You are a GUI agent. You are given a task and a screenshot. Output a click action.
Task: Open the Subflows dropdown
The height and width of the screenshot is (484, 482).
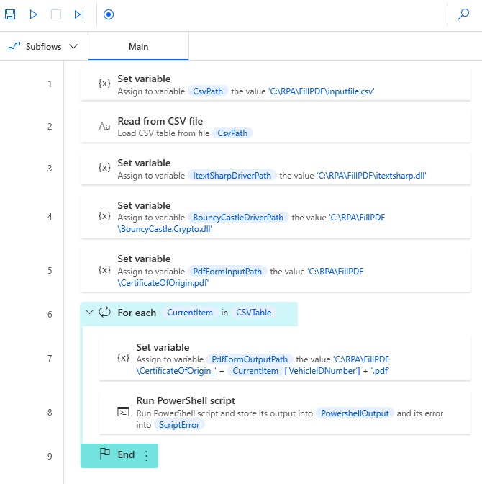pyautogui.click(x=43, y=47)
